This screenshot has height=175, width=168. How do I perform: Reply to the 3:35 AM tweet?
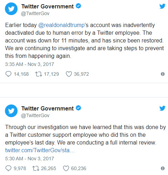8,74
